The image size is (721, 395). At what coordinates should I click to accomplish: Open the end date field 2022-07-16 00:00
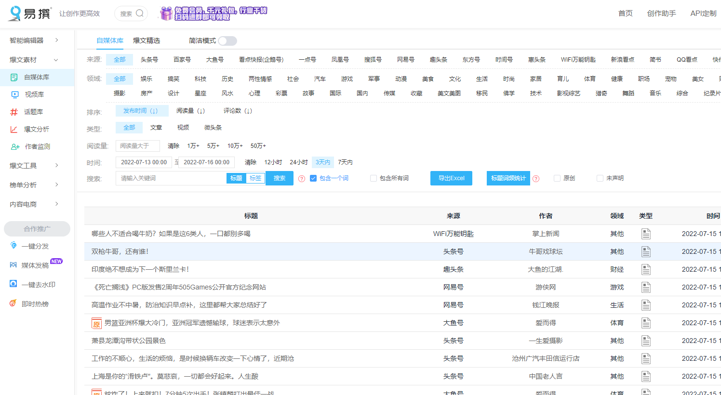pyautogui.click(x=206, y=162)
